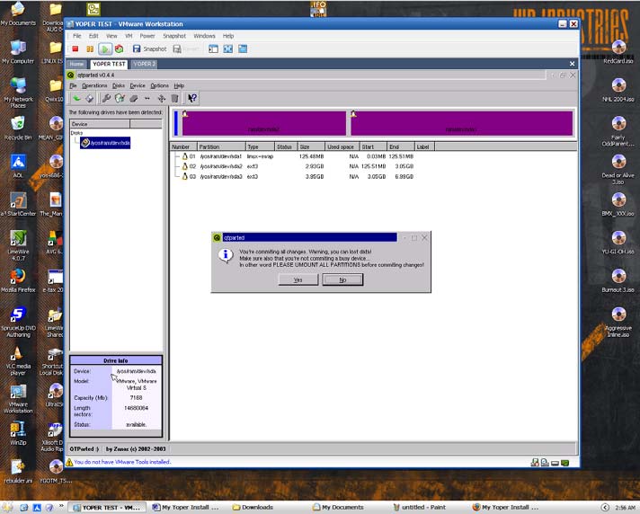Image resolution: width=640 pixels, height=514 pixels.
Task: Open RedCard.iso desktop file
Action: pos(618,52)
